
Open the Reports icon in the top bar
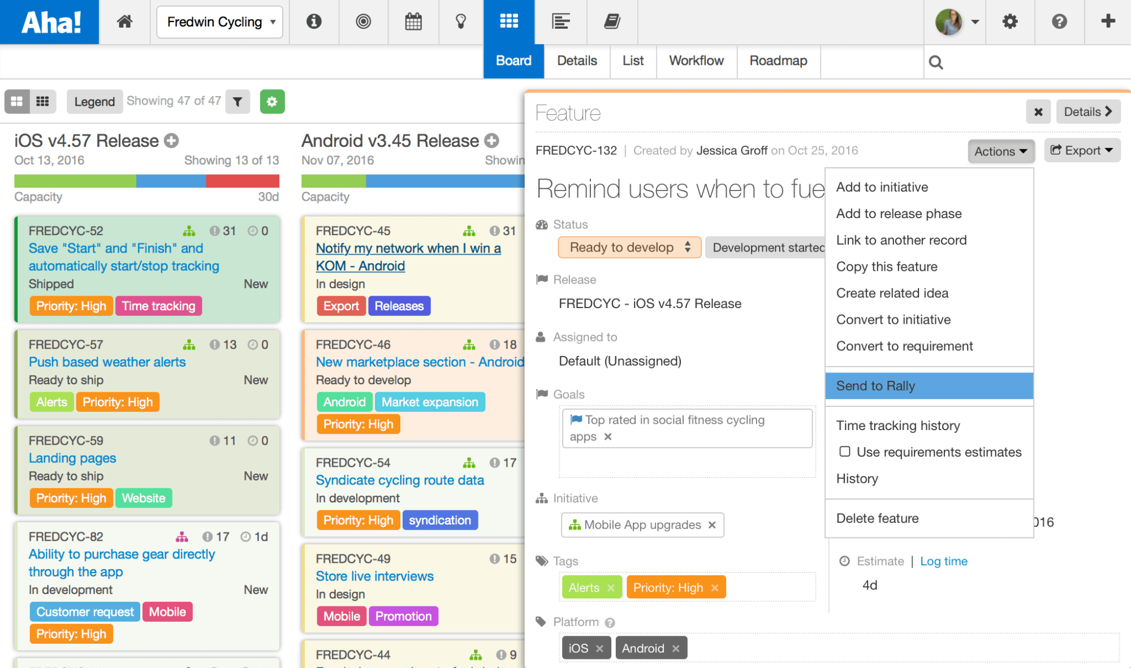(x=560, y=21)
